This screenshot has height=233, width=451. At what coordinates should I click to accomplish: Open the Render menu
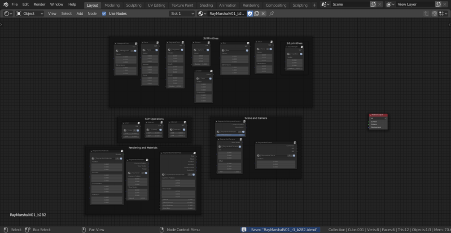point(39,4)
